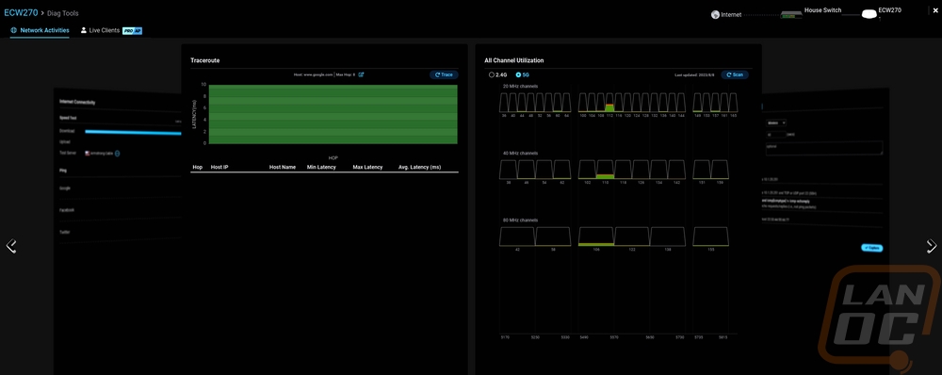Open the dropdown in right side panel
The image size is (942, 375).
(x=777, y=122)
